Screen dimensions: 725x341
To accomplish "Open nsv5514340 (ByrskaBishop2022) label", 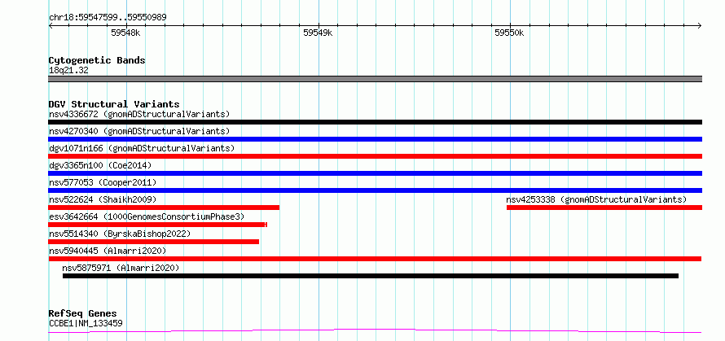I will coord(120,234).
